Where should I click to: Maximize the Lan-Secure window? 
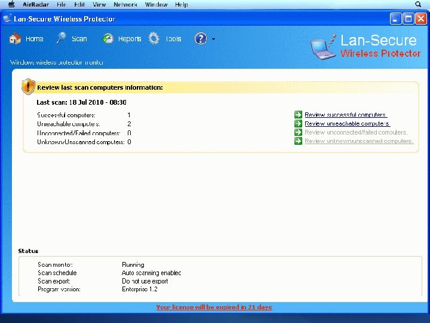point(408,19)
